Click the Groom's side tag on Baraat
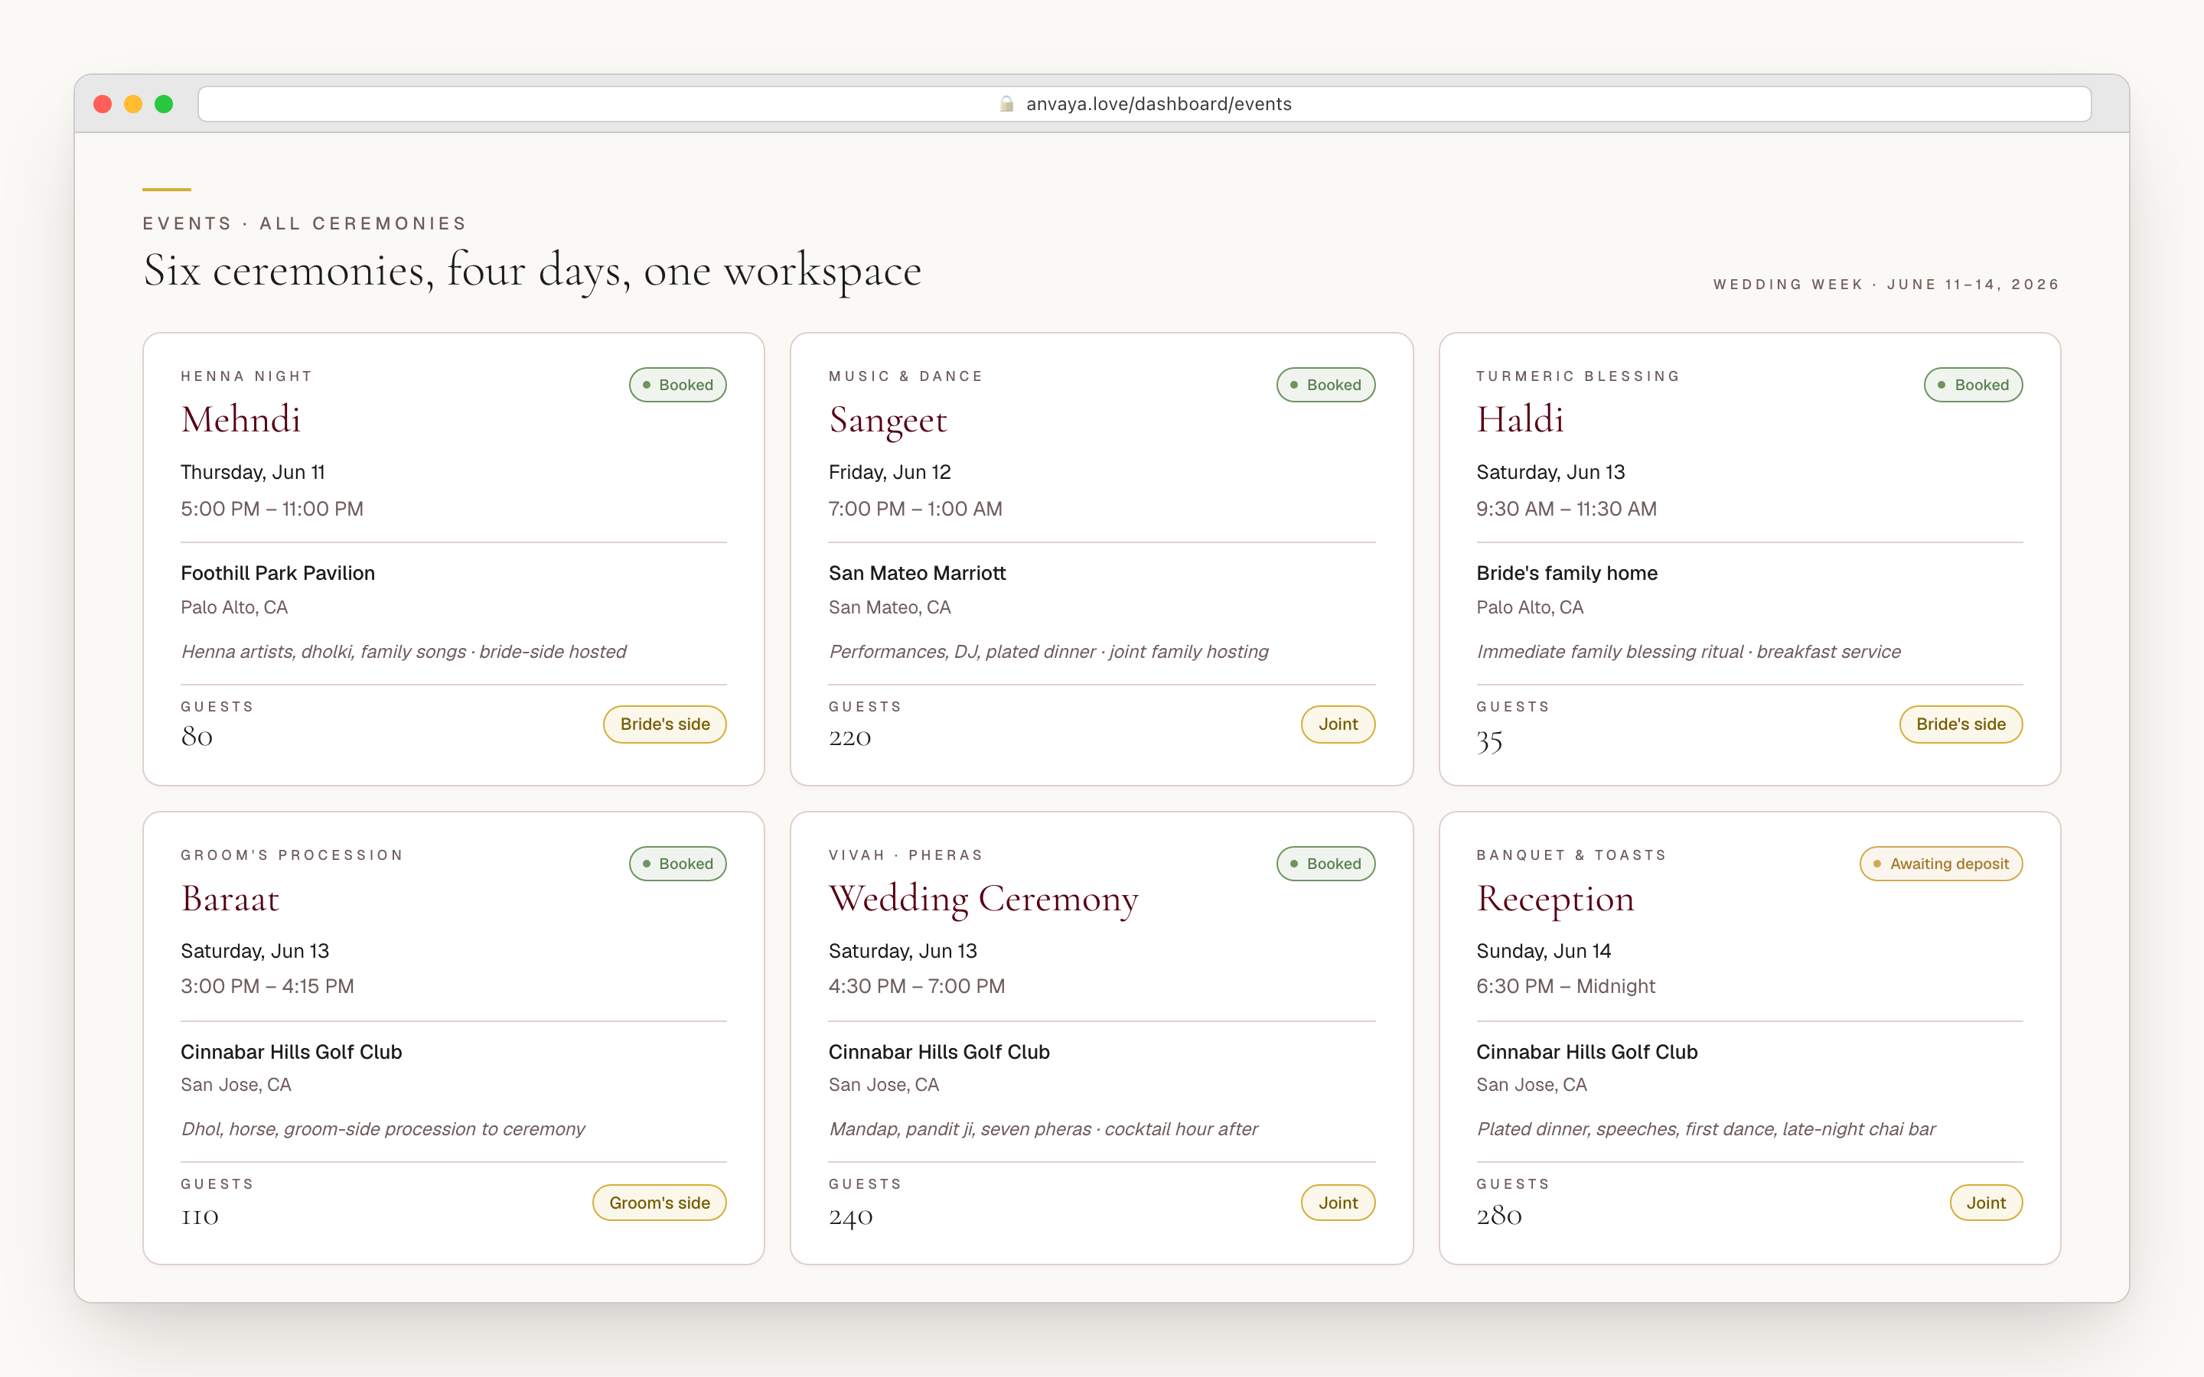This screenshot has height=1377, width=2204. 660,1202
